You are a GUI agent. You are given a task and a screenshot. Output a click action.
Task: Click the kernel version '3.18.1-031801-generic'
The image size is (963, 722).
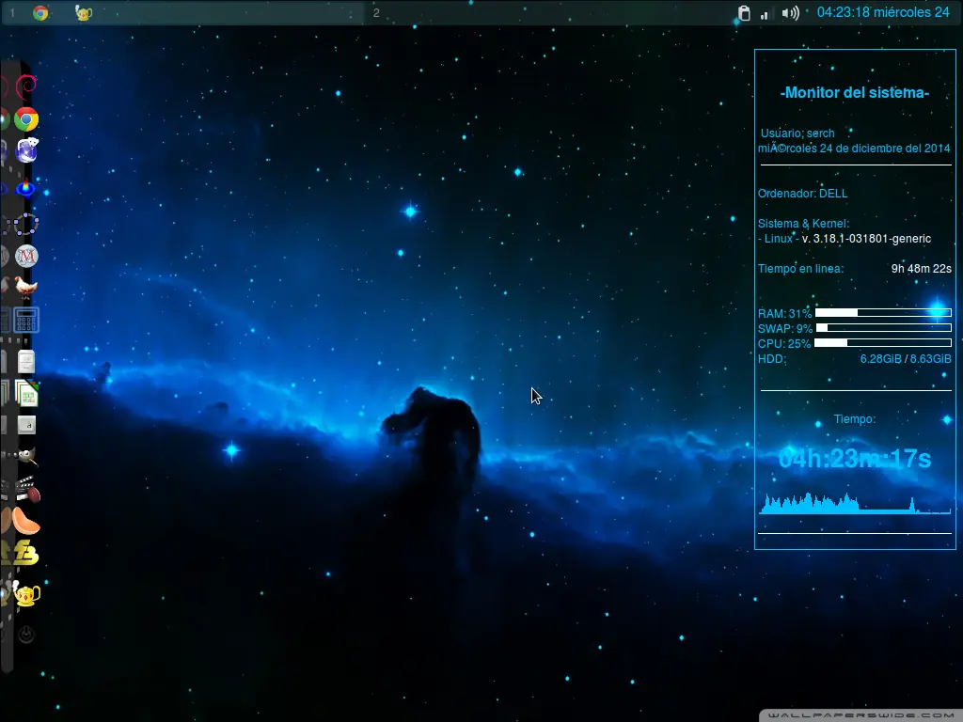872,239
